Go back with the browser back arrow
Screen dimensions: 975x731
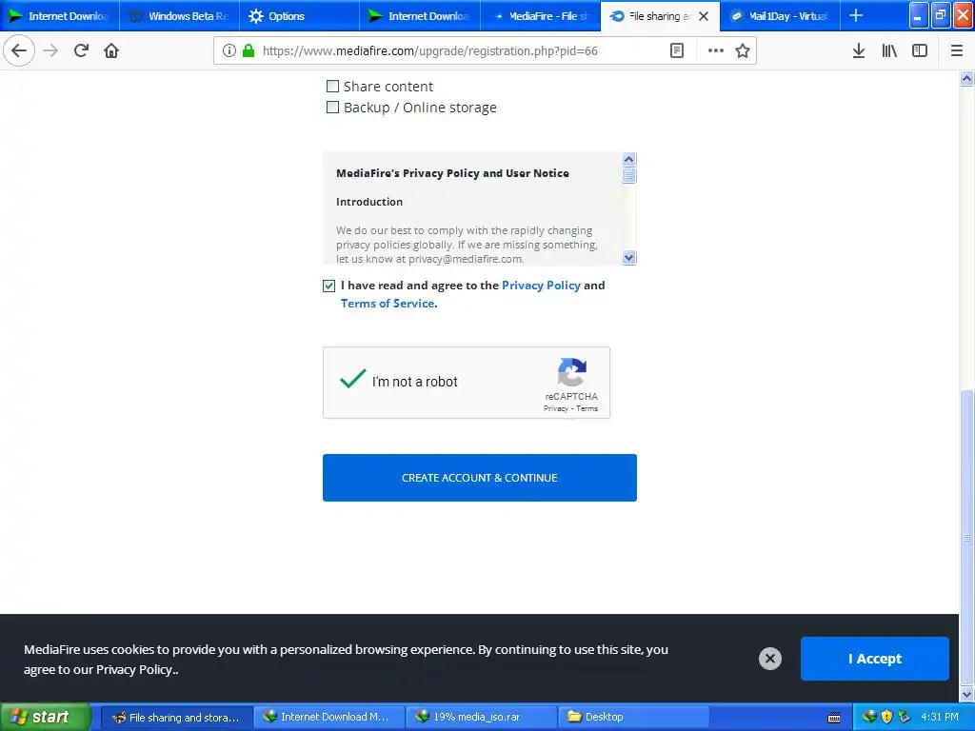[x=19, y=50]
